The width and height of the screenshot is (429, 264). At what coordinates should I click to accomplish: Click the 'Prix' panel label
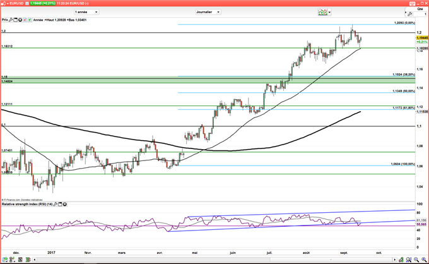pos(4,20)
